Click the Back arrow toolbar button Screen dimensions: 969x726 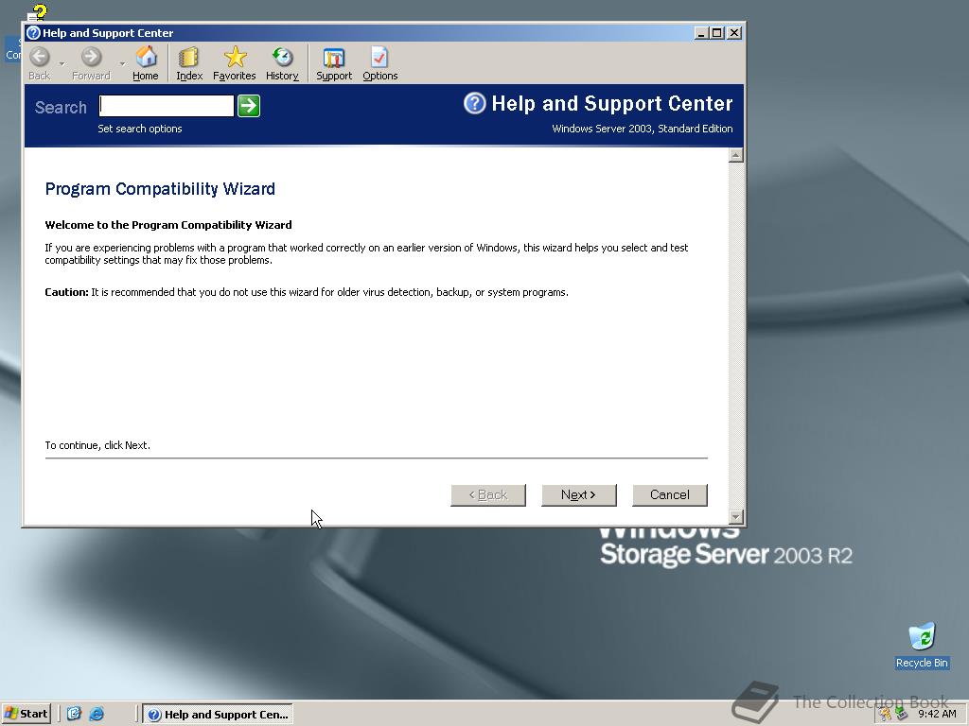coord(40,63)
